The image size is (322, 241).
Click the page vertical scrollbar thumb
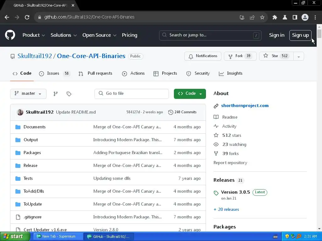[x=319, y=34]
